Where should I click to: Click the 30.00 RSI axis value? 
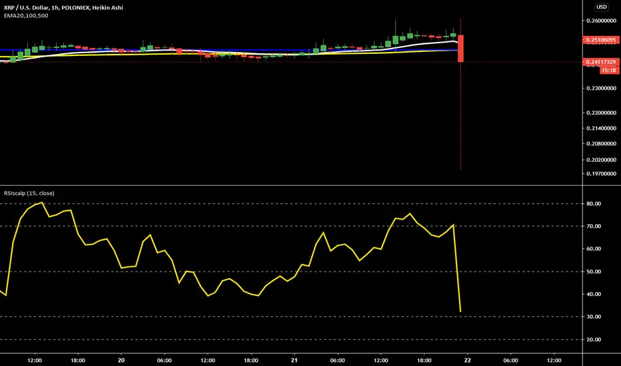(x=594, y=317)
